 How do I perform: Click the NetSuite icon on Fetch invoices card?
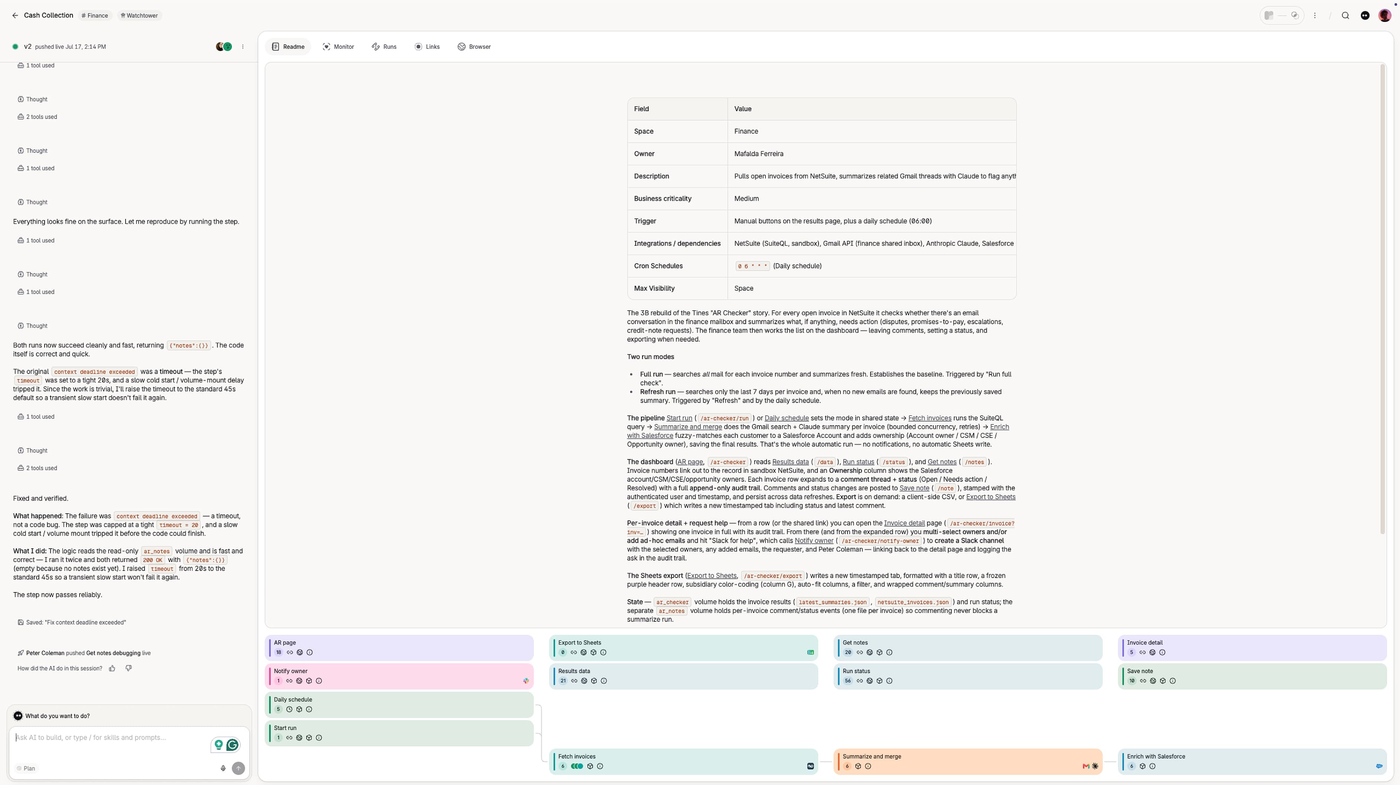coord(810,766)
